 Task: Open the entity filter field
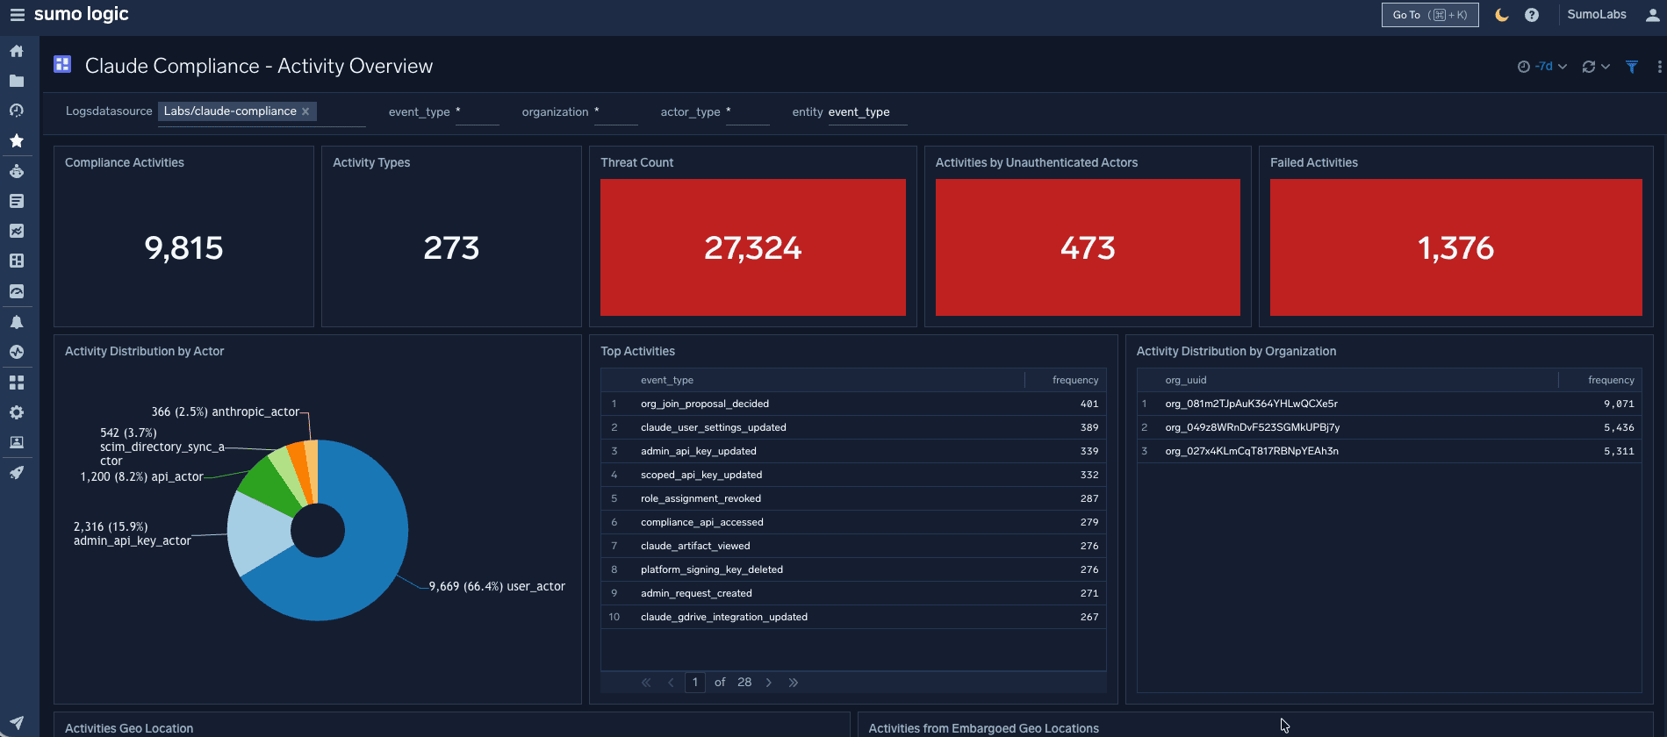(867, 112)
